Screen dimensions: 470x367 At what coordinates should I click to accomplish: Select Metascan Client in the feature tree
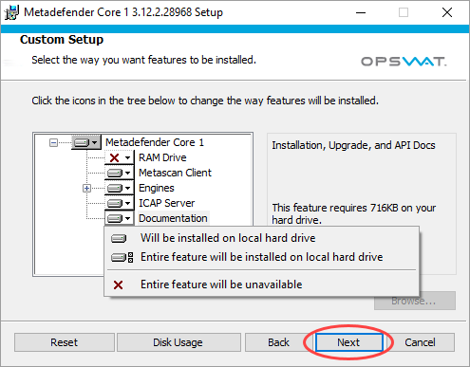pyautogui.click(x=175, y=173)
